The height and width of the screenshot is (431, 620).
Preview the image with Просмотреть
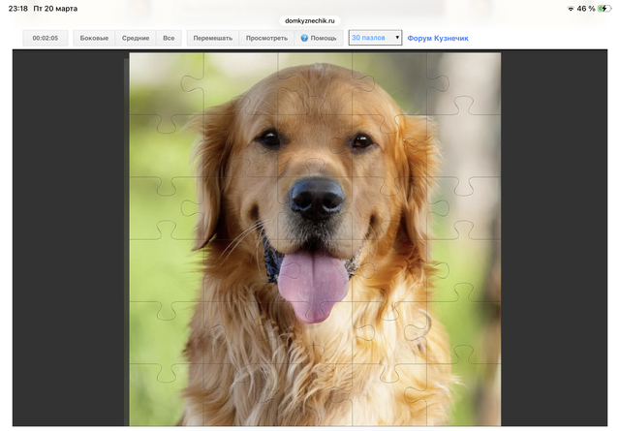coord(266,38)
